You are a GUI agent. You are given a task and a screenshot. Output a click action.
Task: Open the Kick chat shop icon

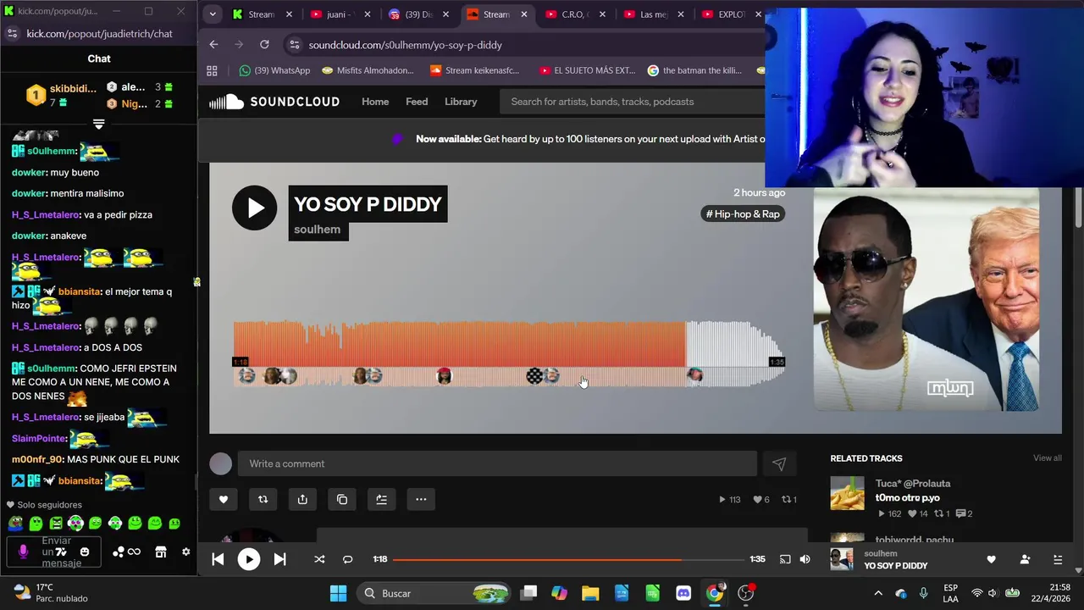click(x=161, y=552)
